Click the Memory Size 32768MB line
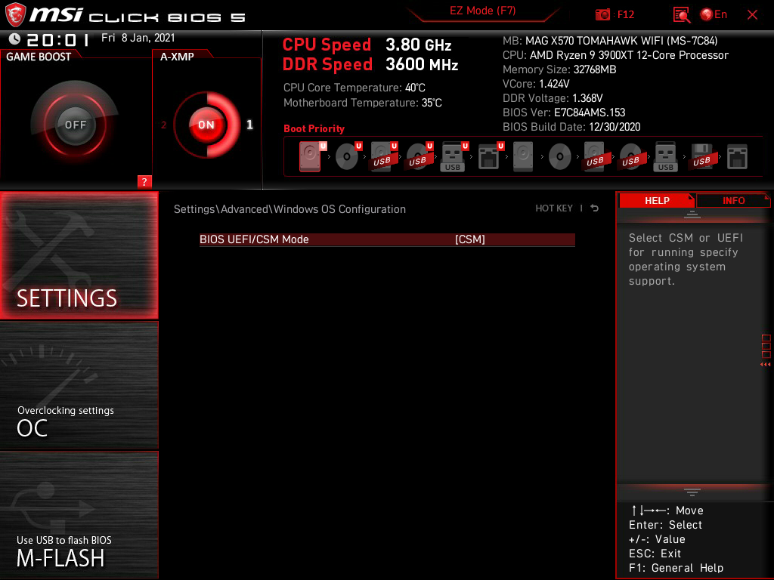The height and width of the screenshot is (580, 774). coord(559,69)
